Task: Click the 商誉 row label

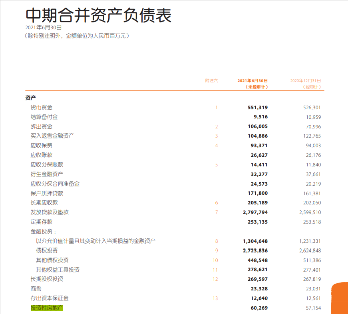Action: [36, 289]
